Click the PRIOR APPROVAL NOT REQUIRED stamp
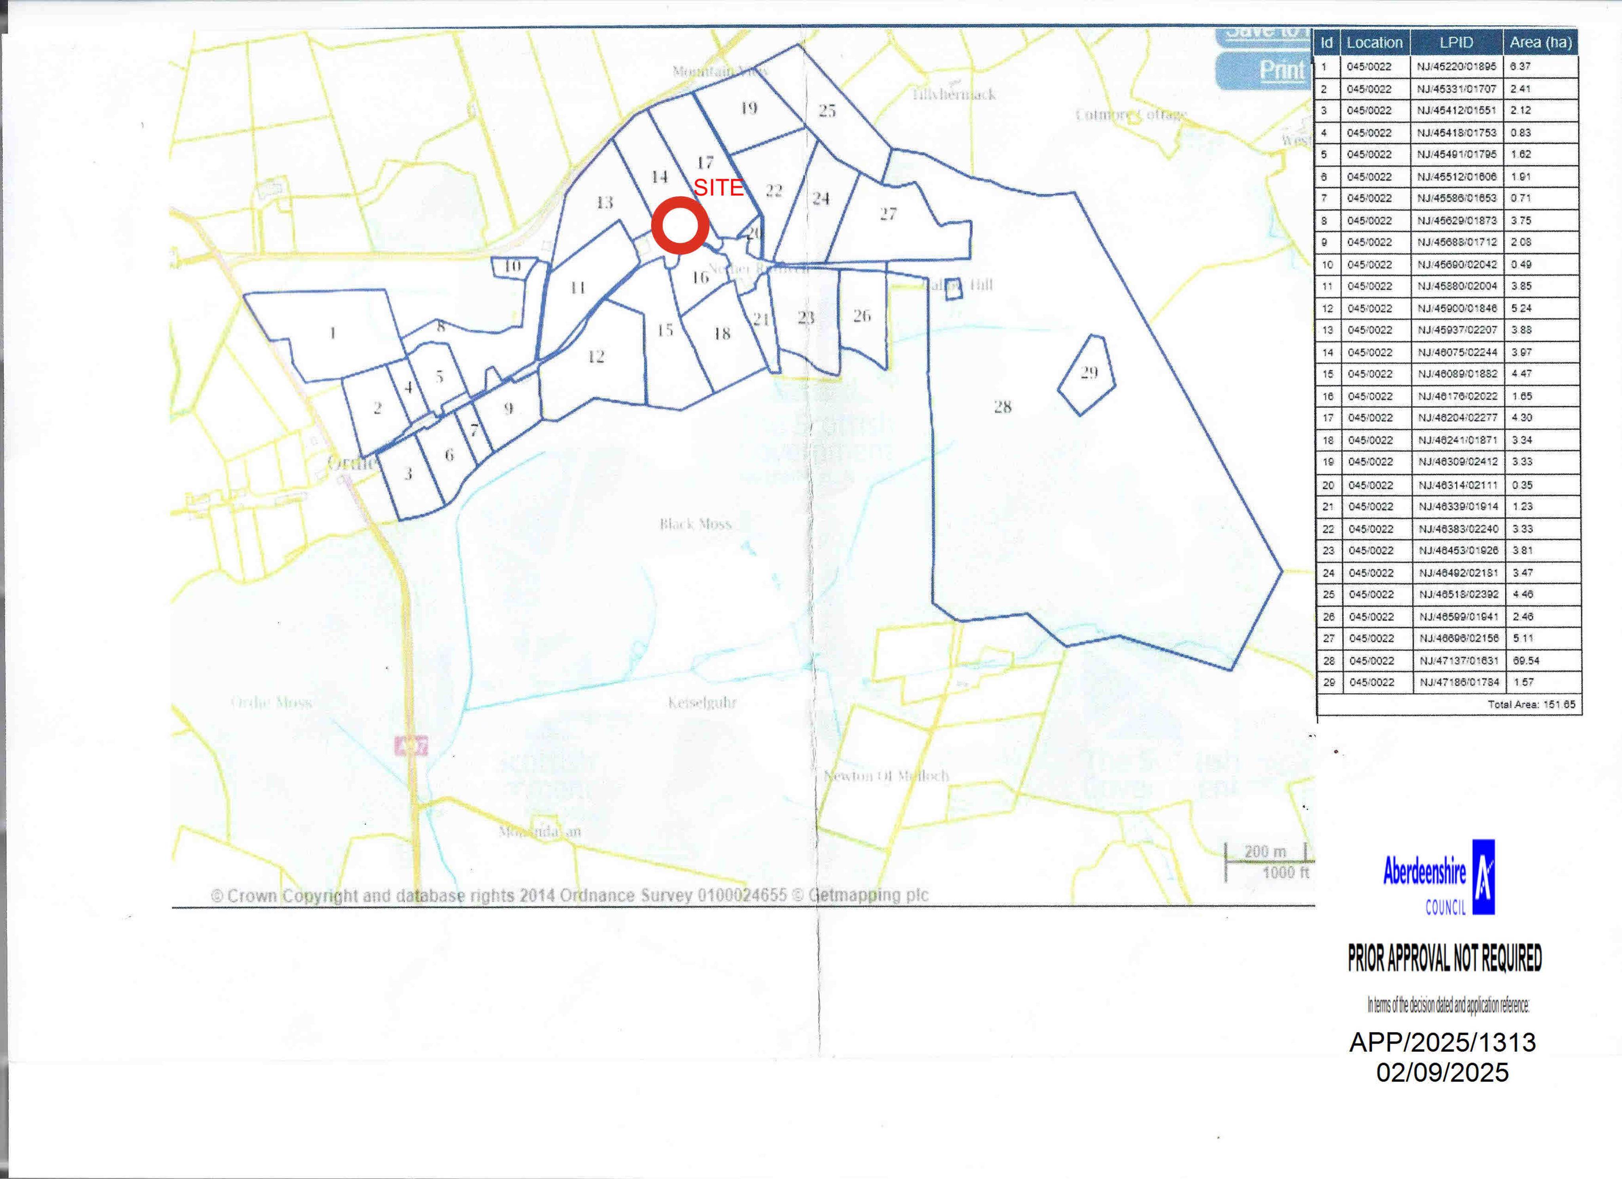Viewport: 1622px width, 1179px height. (x=1445, y=958)
